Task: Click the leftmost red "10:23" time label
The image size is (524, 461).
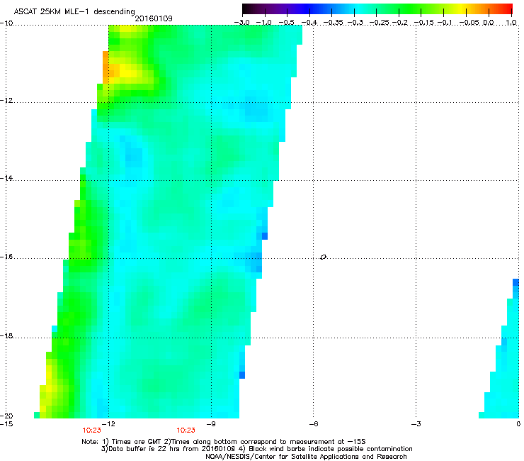Action: pyautogui.click(x=91, y=431)
